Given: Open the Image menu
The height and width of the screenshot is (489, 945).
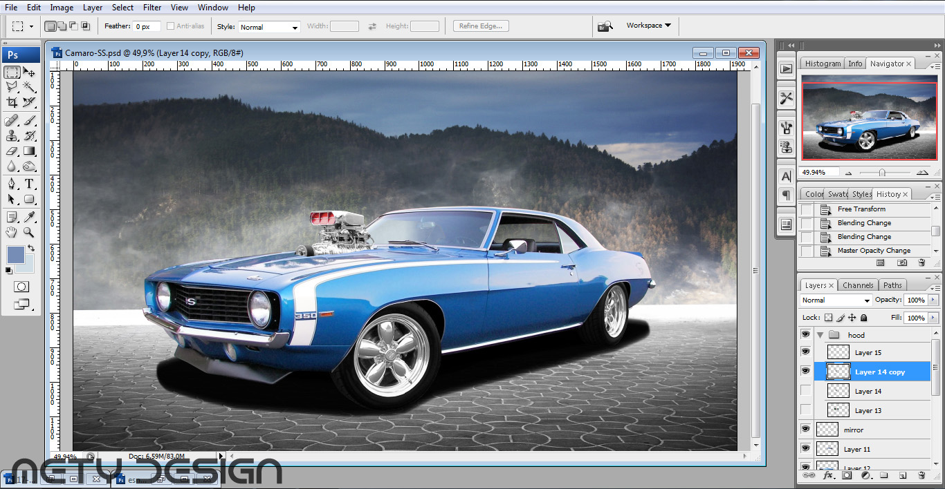Looking at the screenshot, I should click(x=62, y=8).
